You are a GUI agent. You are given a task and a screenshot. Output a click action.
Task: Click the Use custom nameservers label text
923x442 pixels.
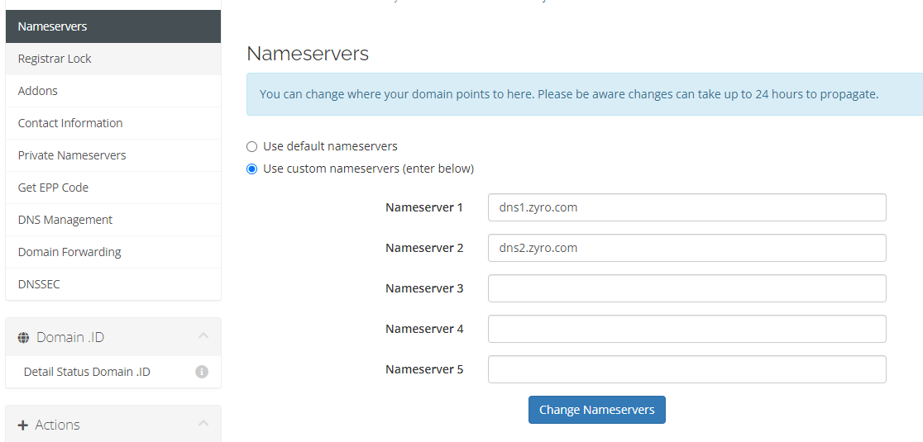pos(369,169)
